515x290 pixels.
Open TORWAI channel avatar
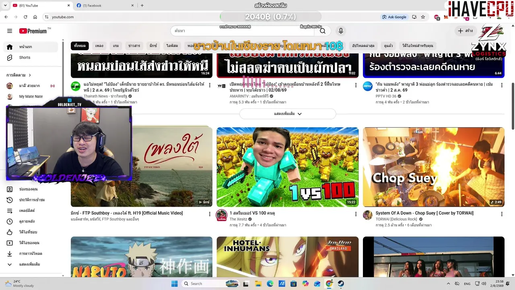click(368, 215)
